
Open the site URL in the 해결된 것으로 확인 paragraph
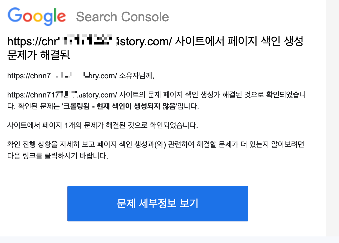pos(62,95)
